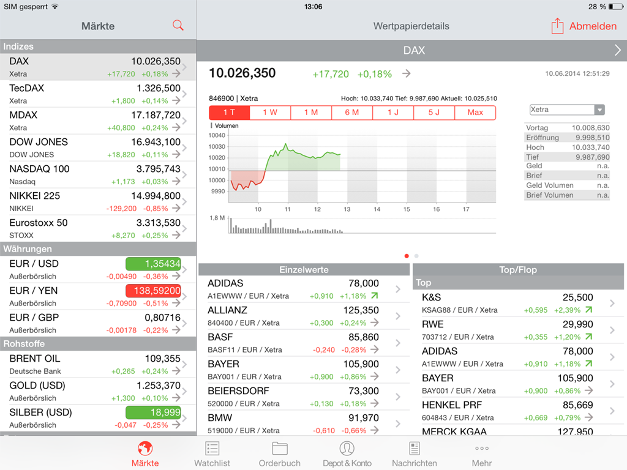Screen dimensions: 627x470
Task: Expand DAX details via header chevron
Action: 617,50
